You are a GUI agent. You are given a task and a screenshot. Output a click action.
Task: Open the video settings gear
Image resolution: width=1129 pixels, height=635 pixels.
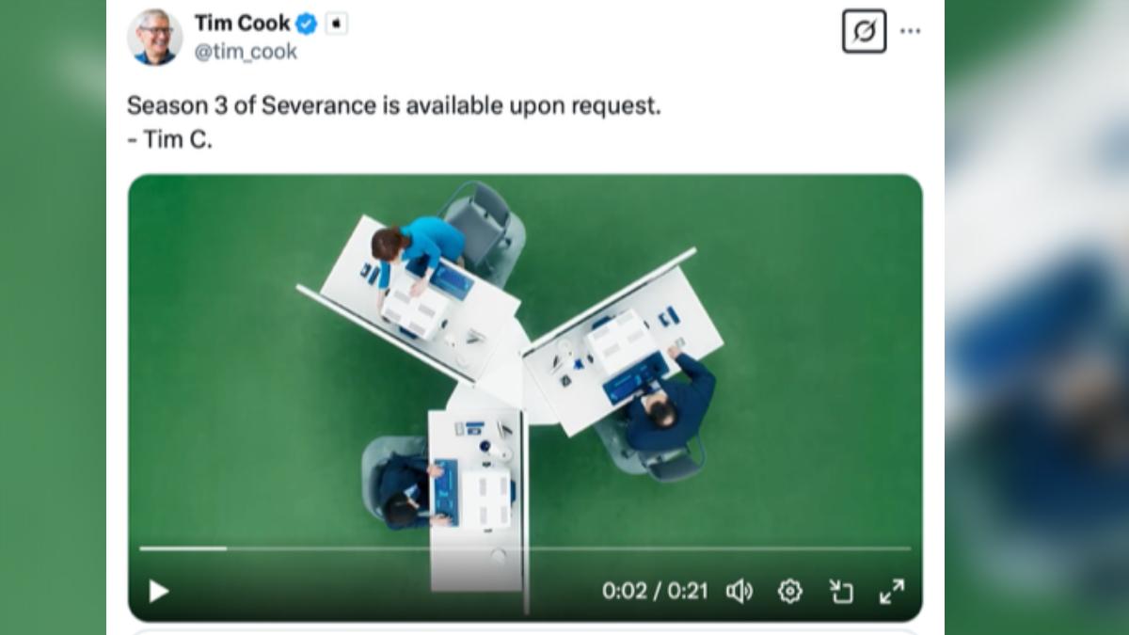(789, 591)
